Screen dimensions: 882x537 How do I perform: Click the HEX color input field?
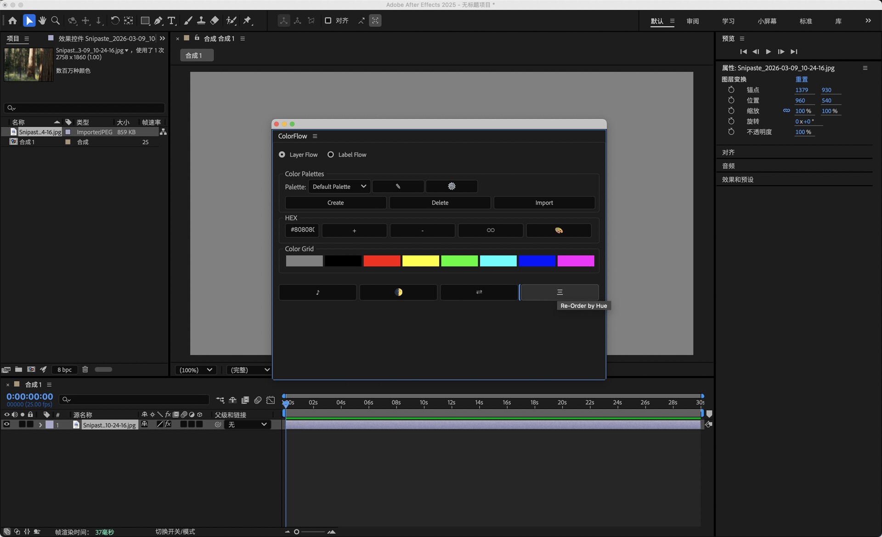(302, 230)
